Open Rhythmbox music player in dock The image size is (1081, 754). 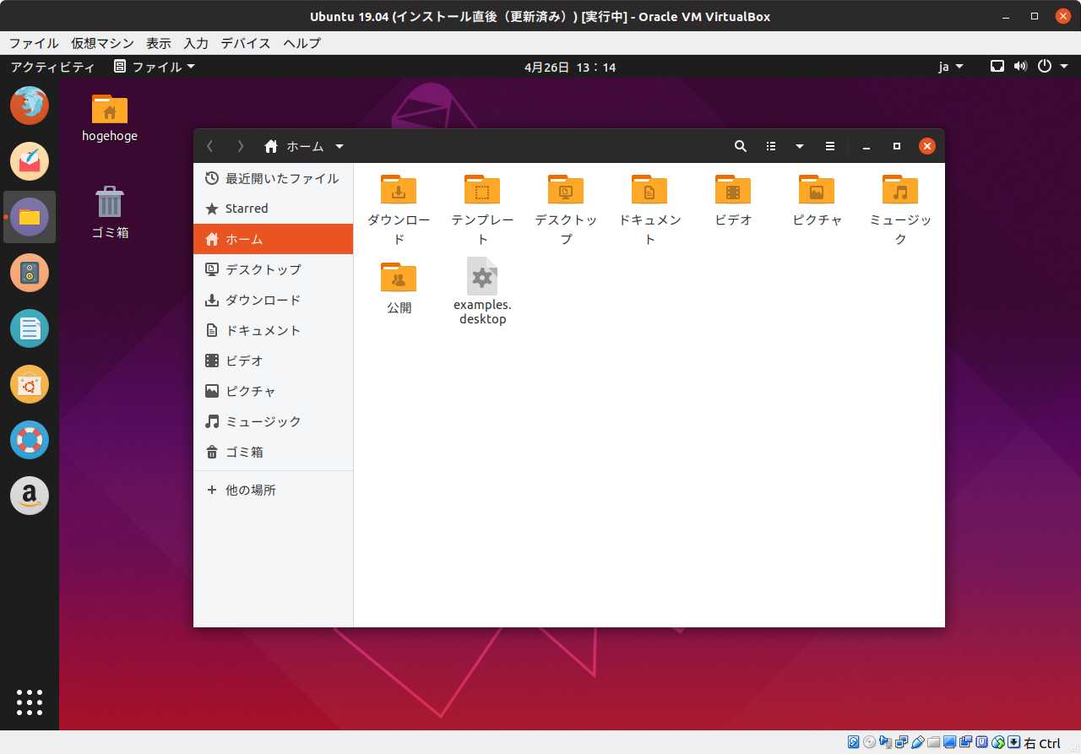pyautogui.click(x=30, y=273)
